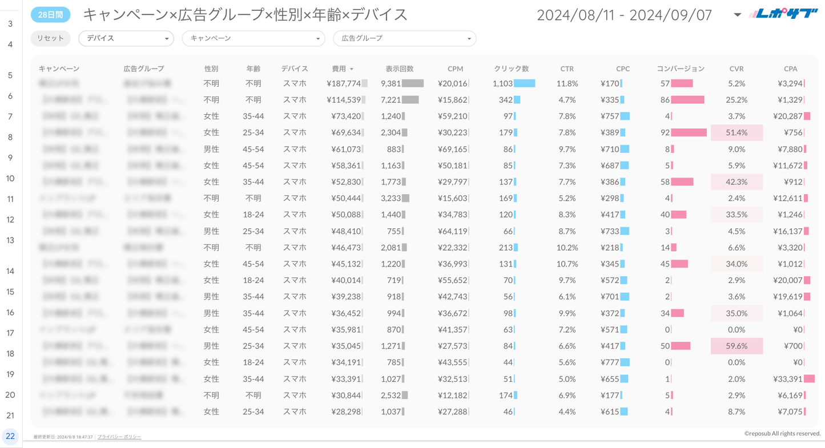The height and width of the screenshot is (448, 825).
Task: Open the date range dropdown arrow
Action: point(737,15)
